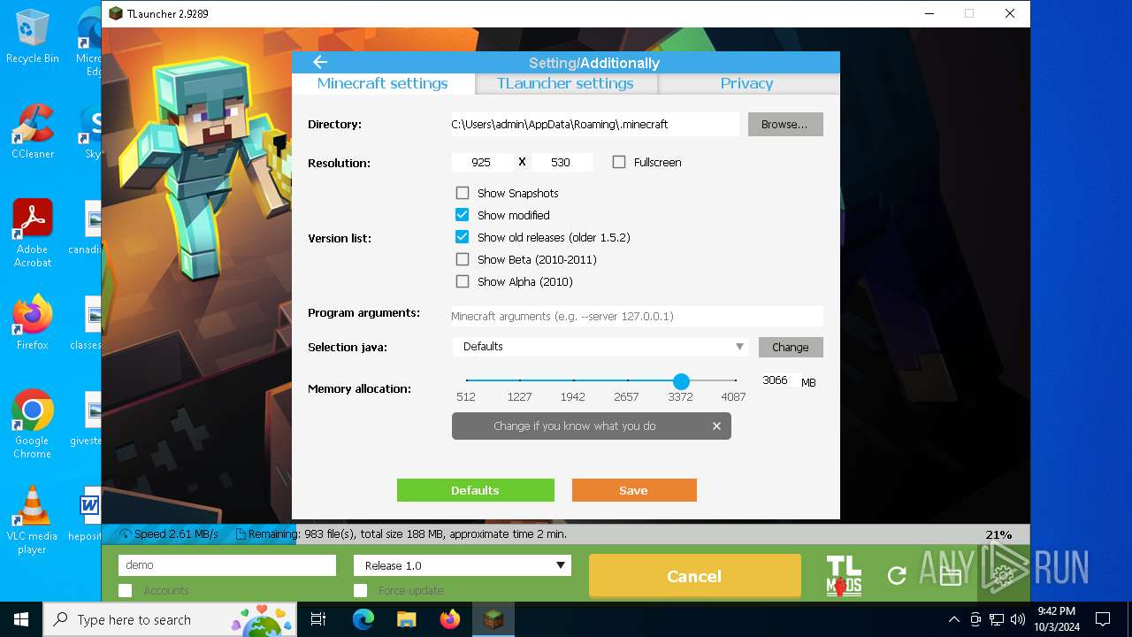
Task: Check Show Alpha (2010)
Action: click(x=463, y=281)
